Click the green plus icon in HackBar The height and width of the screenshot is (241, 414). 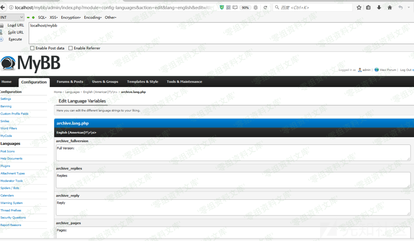(x=33, y=17)
